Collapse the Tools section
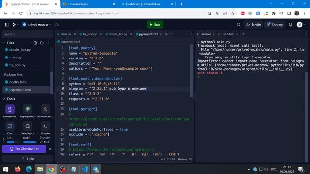Screen dimensions: 310x174 [x=4, y=99]
